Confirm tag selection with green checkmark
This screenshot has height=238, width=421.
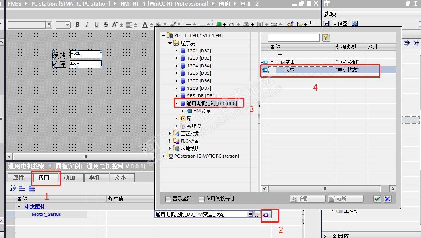point(377,199)
